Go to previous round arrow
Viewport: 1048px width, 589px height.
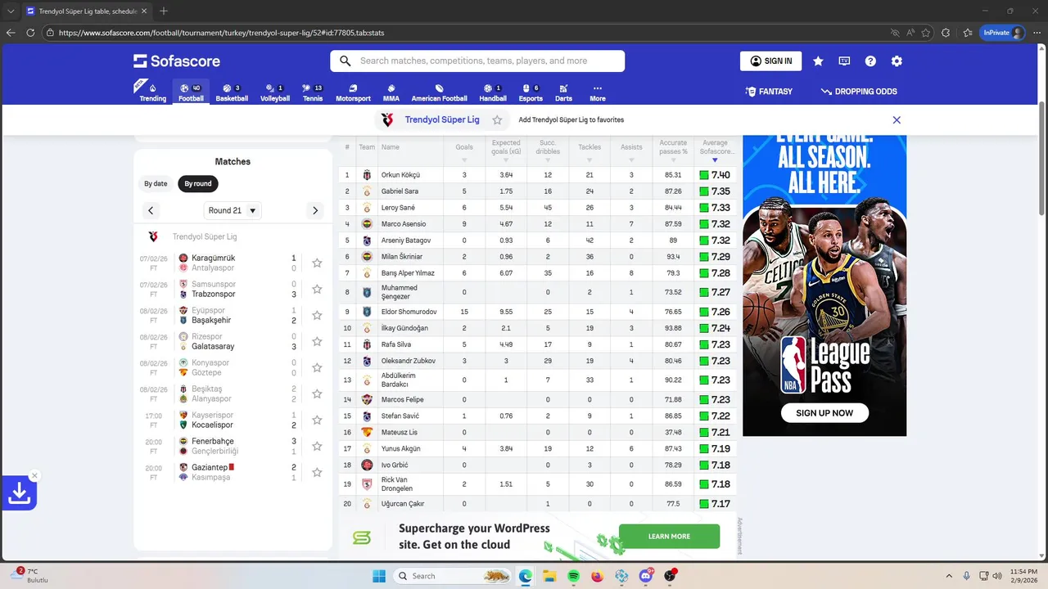(151, 210)
